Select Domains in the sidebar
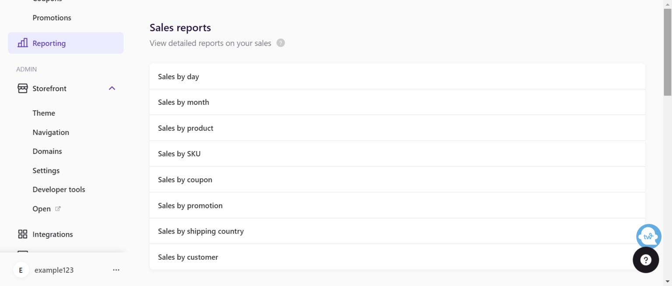Viewport: 672px width, 286px height. [x=47, y=152]
